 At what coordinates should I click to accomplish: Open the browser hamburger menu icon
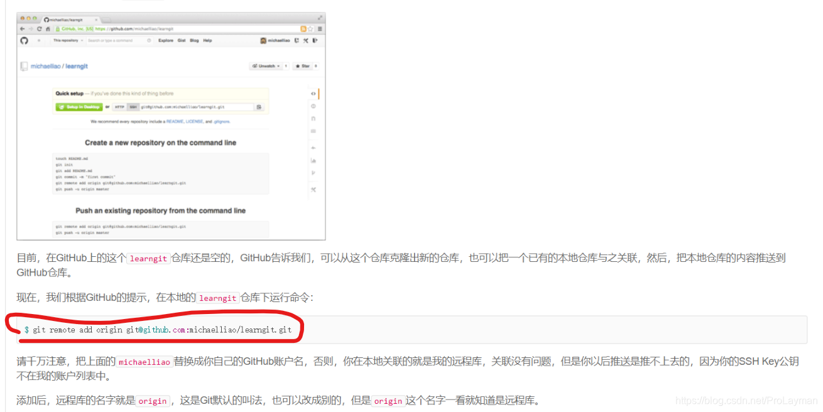(x=320, y=29)
